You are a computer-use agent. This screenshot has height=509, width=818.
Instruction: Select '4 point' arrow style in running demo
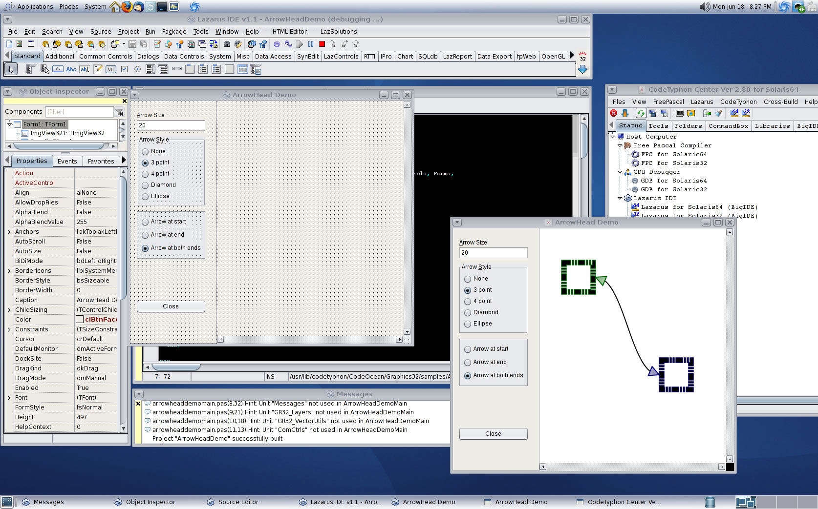coord(468,302)
